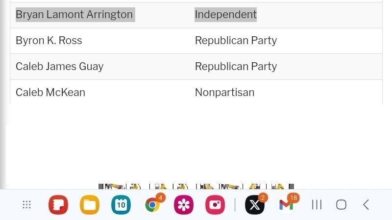The image size is (392, 220).
Task: Launch Chrome browser from the taskbar
Action: [152, 205]
